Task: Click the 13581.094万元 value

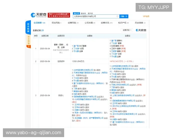Action: [78, 61]
